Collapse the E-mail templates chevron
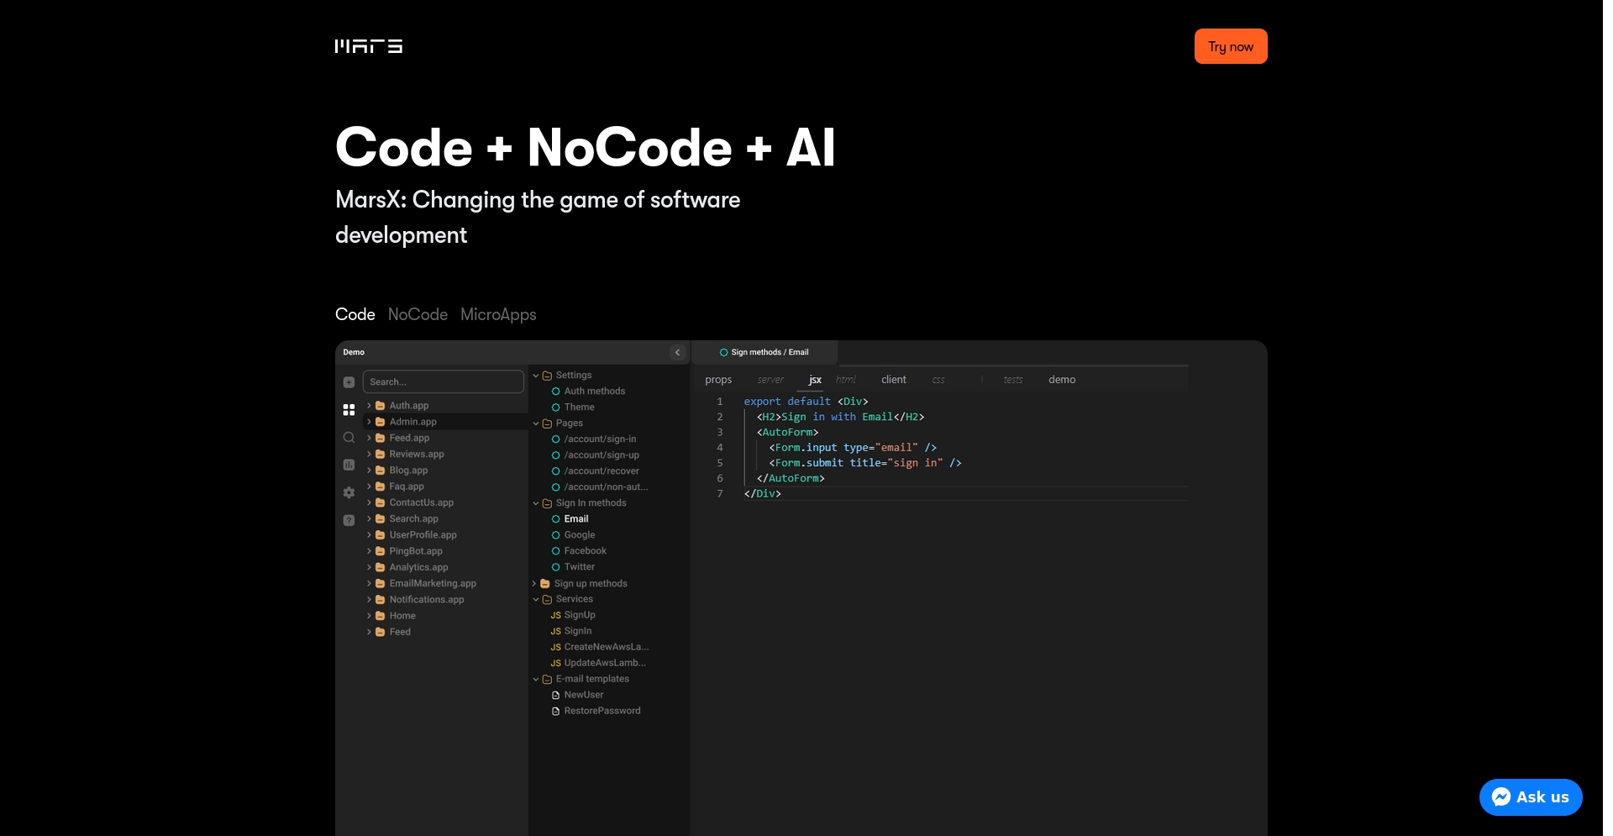 tap(536, 679)
